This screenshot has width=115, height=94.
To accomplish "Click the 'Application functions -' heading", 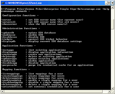I will (x=19, y=46).
